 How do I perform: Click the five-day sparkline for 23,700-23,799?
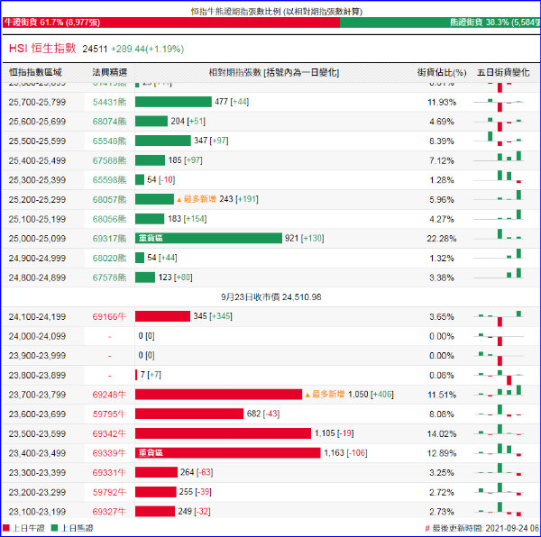click(499, 392)
